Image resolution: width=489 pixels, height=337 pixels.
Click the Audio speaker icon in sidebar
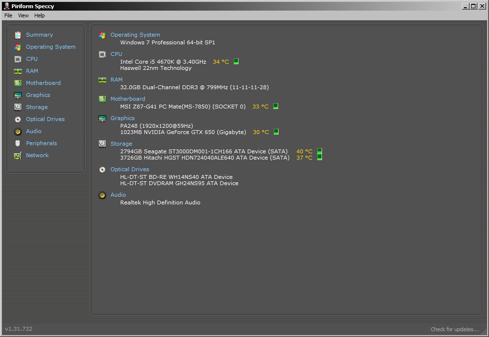click(x=18, y=132)
